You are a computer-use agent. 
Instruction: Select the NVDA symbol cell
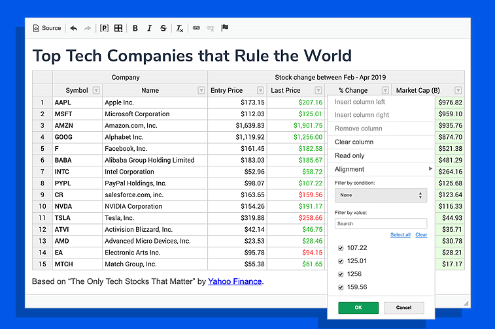click(77, 206)
